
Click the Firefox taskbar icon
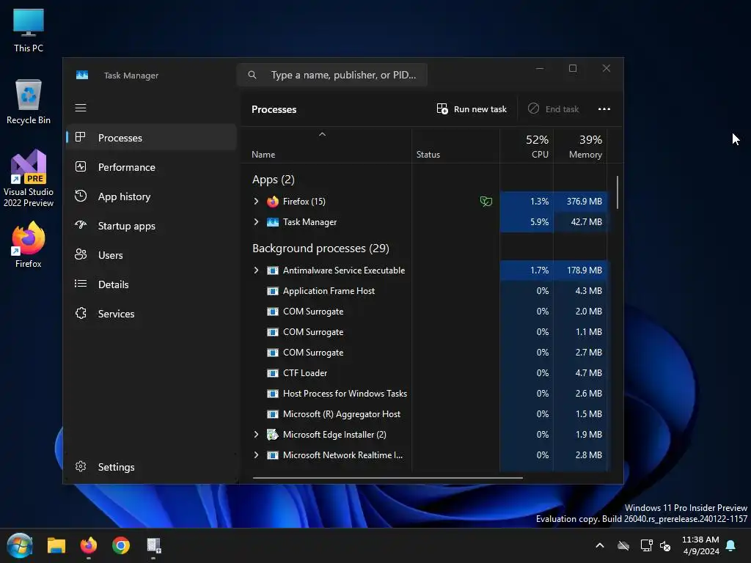pyautogui.click(x=88, y=545)
